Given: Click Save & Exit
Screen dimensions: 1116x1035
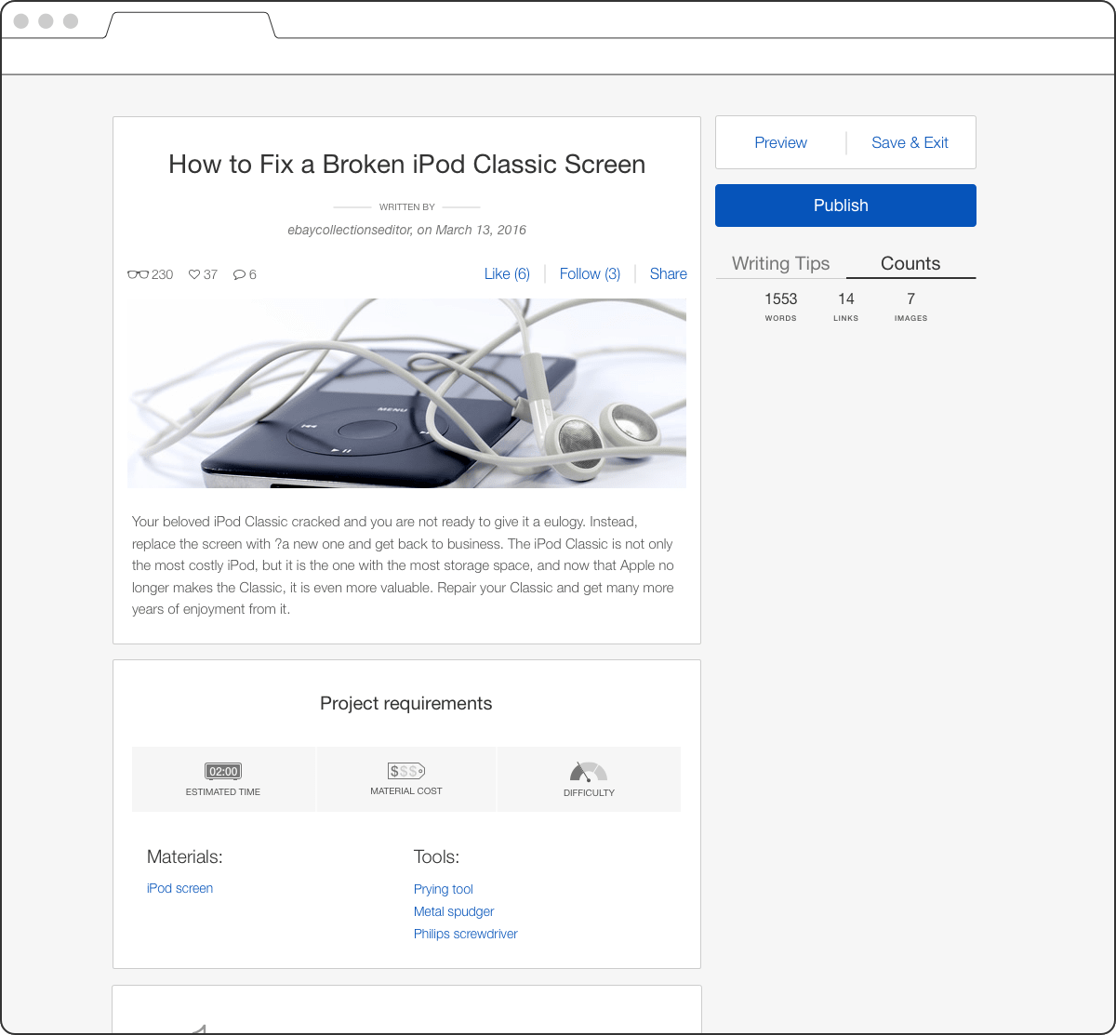Looking at the screenshot, I should (910, 142).
